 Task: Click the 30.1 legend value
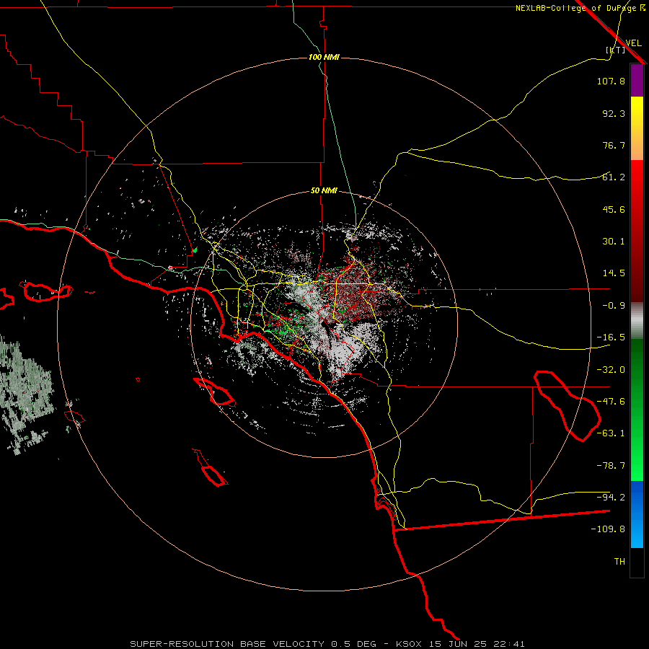[x=614, y=242]
